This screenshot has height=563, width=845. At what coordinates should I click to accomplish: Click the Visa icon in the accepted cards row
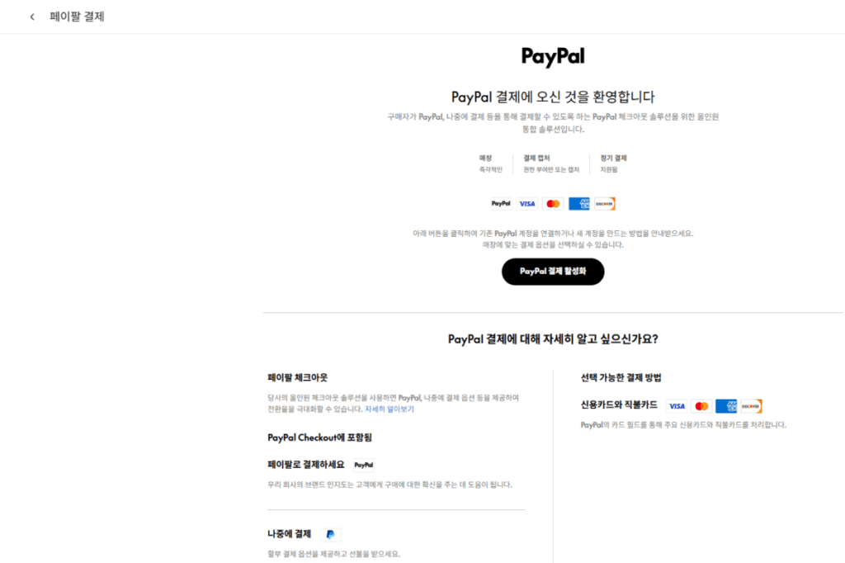pos(526,203)
